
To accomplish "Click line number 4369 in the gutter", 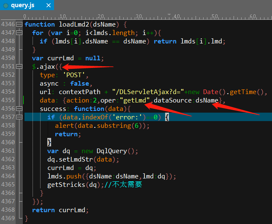I will click(x=8, y=218).
